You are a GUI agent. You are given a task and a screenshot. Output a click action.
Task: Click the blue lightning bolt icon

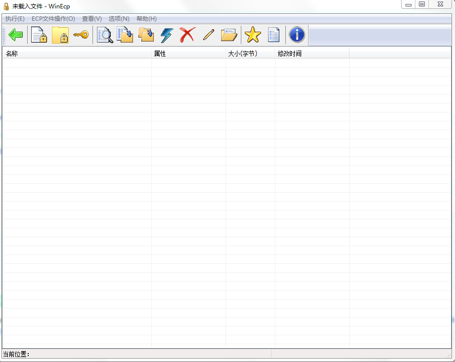[x=167, y=35]
